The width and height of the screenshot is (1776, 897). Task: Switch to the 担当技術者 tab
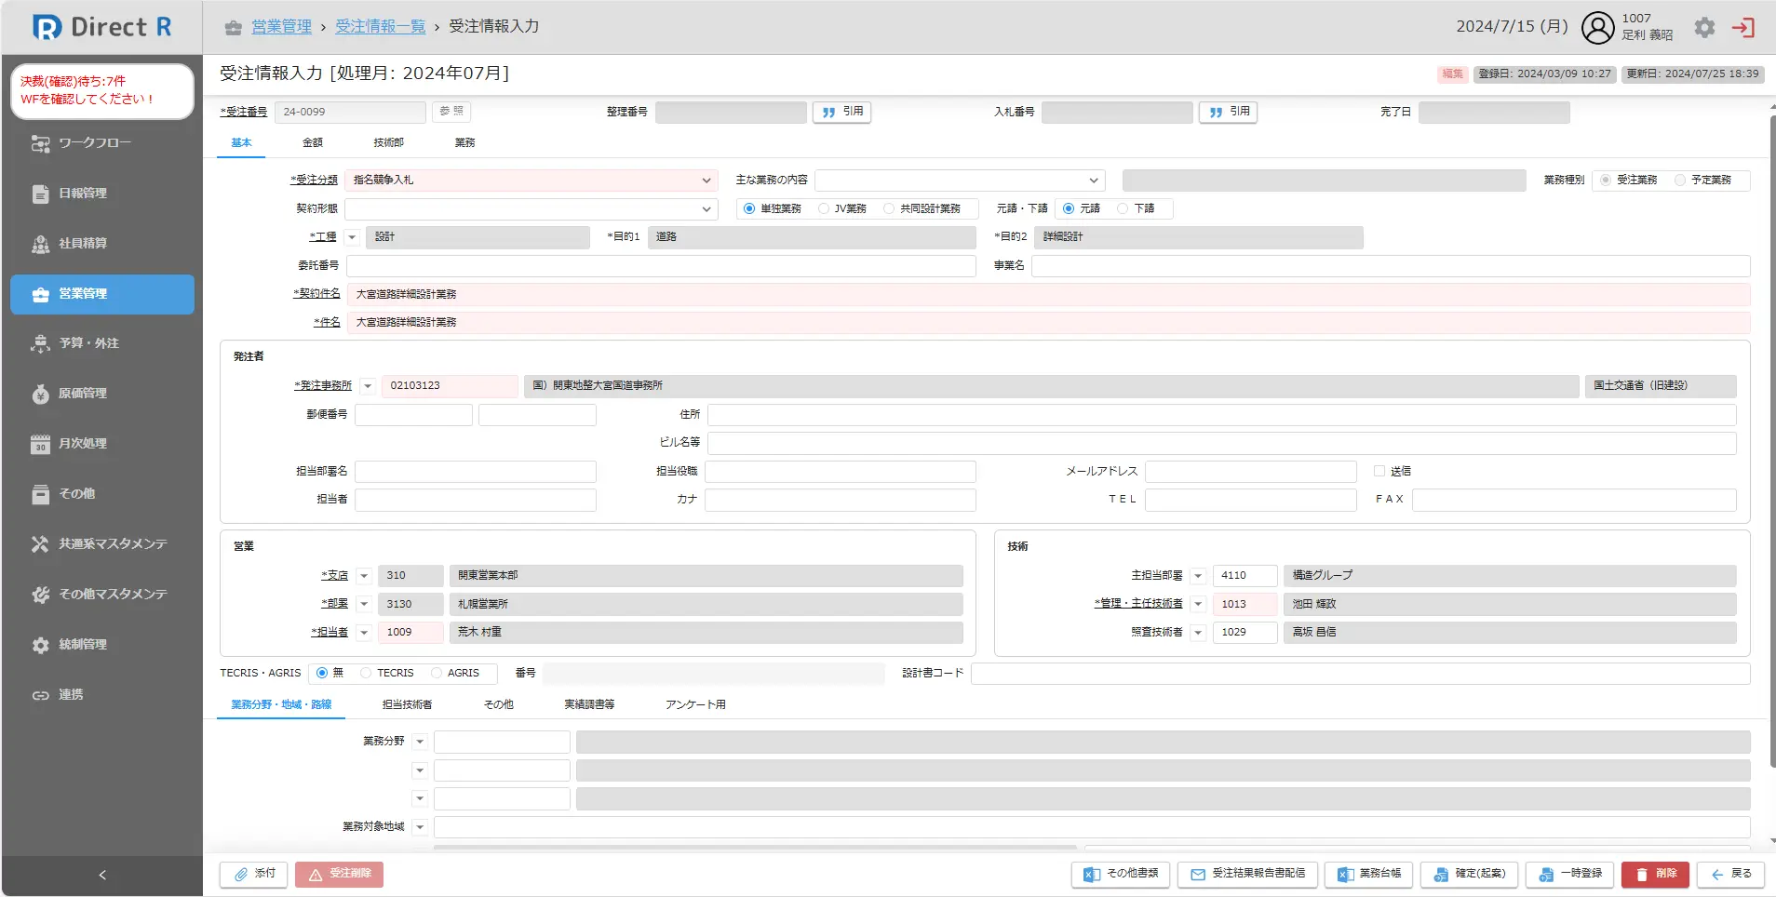[x=407, y=704]
